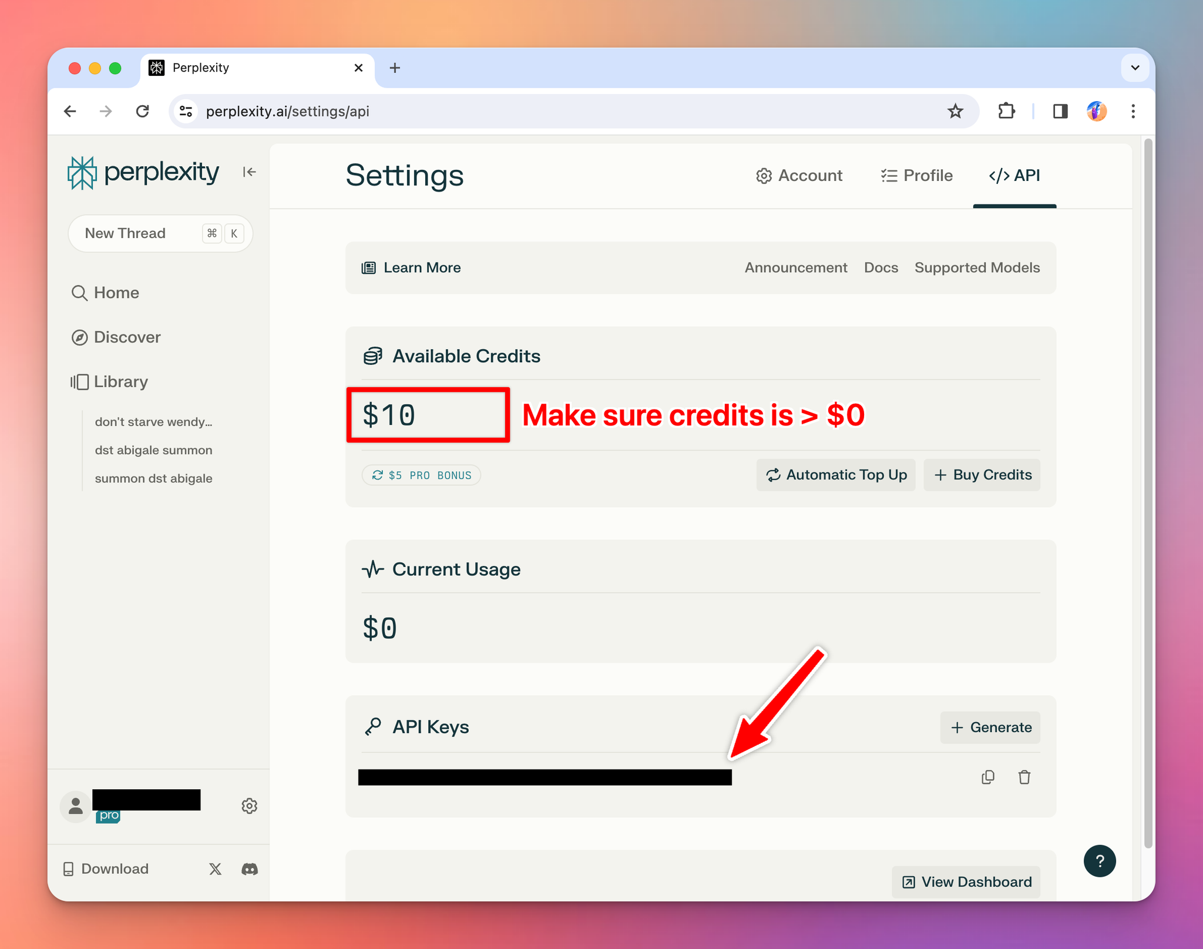Click the Settings page title
The image size is (1203, 949).
[x=405, y=176]
